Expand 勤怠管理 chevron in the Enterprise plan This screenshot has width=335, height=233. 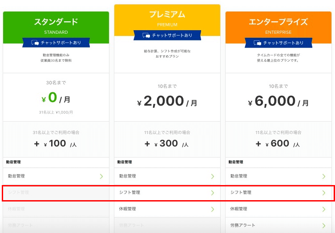click(x=324, y=176)
